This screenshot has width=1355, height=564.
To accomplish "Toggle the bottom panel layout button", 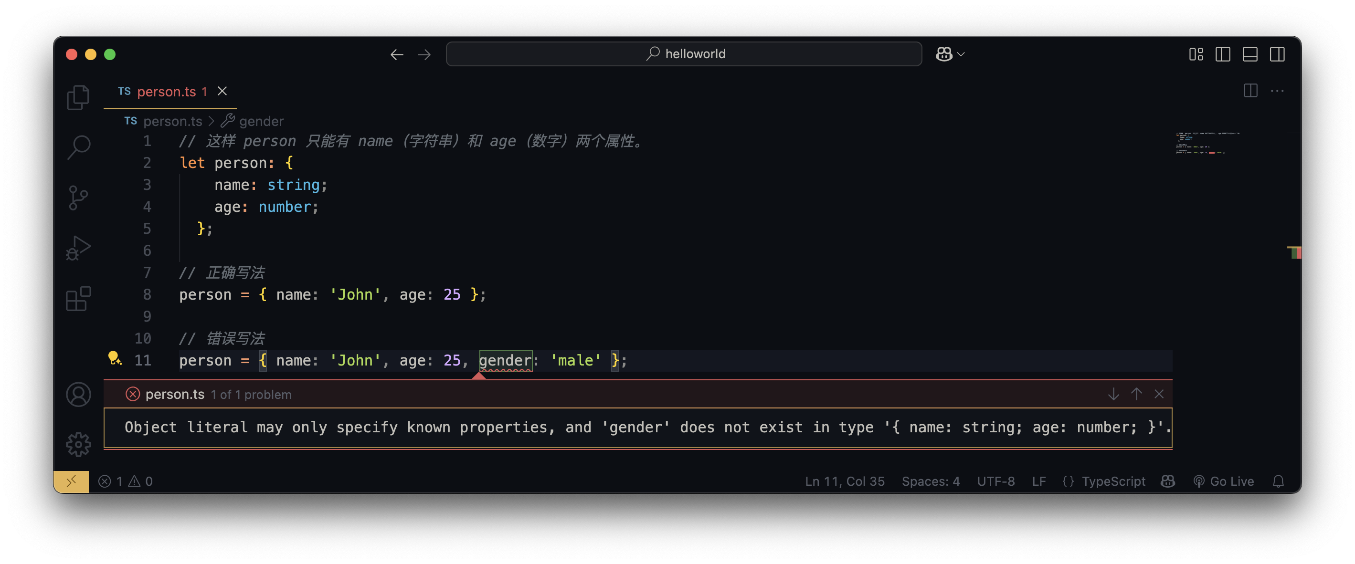I will 1250,54.
